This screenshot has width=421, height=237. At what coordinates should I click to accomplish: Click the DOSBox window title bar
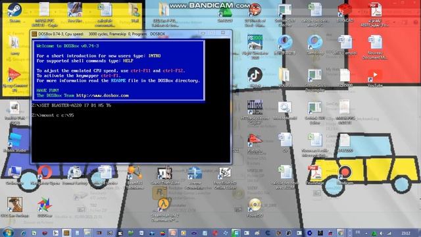[x=132, y=34]
